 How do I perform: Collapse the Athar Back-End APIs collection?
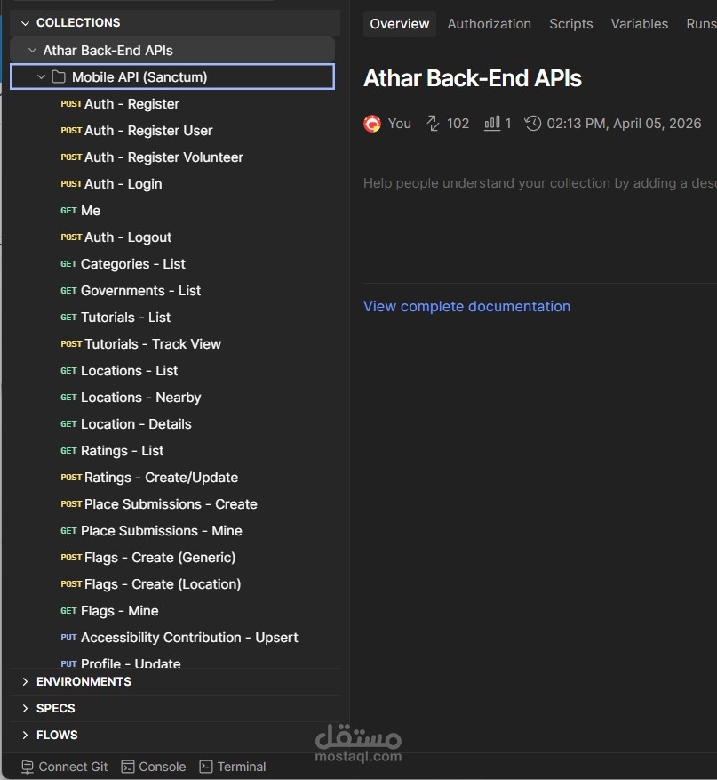click(32, 50)
